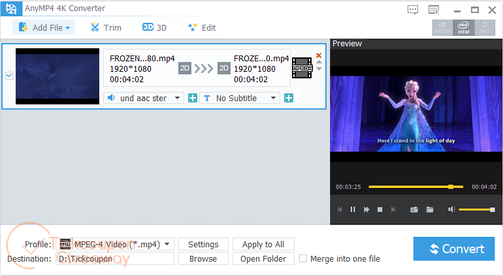Mute the preview volume speaker

point(451,209)
